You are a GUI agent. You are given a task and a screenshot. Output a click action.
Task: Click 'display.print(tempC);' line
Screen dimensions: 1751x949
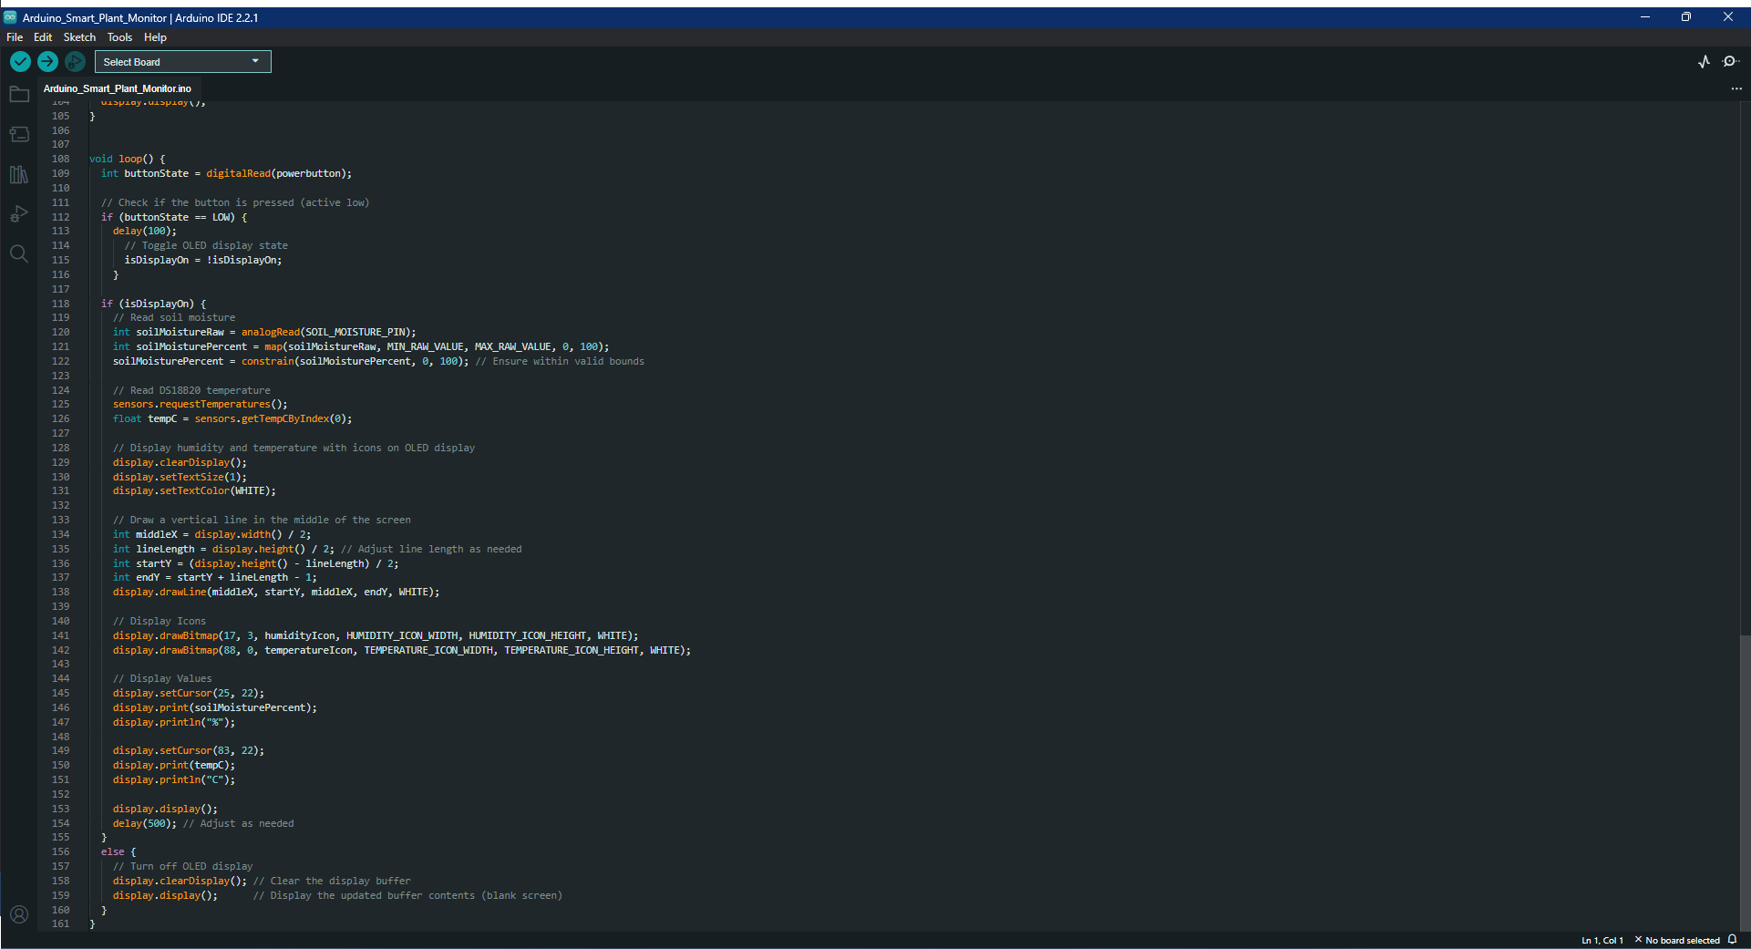(174, 765)
